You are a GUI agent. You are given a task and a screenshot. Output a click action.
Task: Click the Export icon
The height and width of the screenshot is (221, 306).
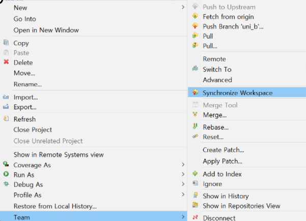click(6, 107)
